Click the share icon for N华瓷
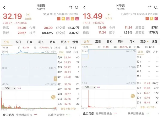Screen dimensions: 164x122 tap(150, 7)
